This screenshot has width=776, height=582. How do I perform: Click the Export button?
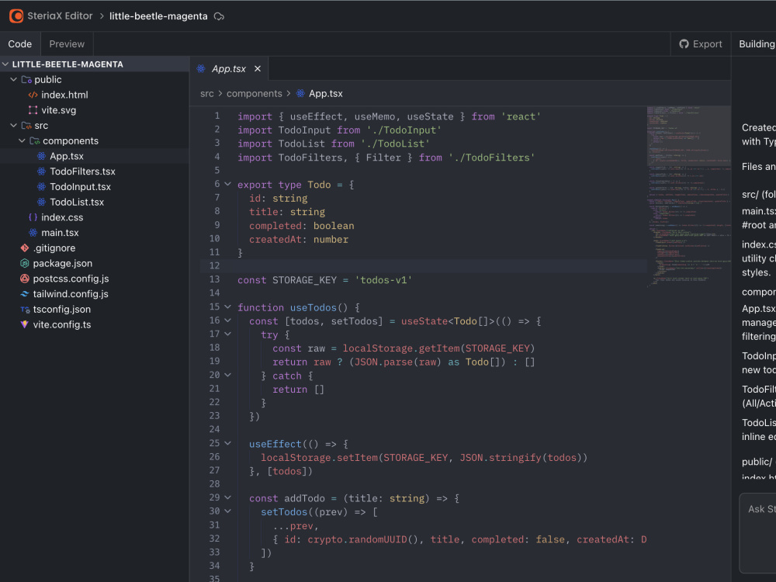701,44
